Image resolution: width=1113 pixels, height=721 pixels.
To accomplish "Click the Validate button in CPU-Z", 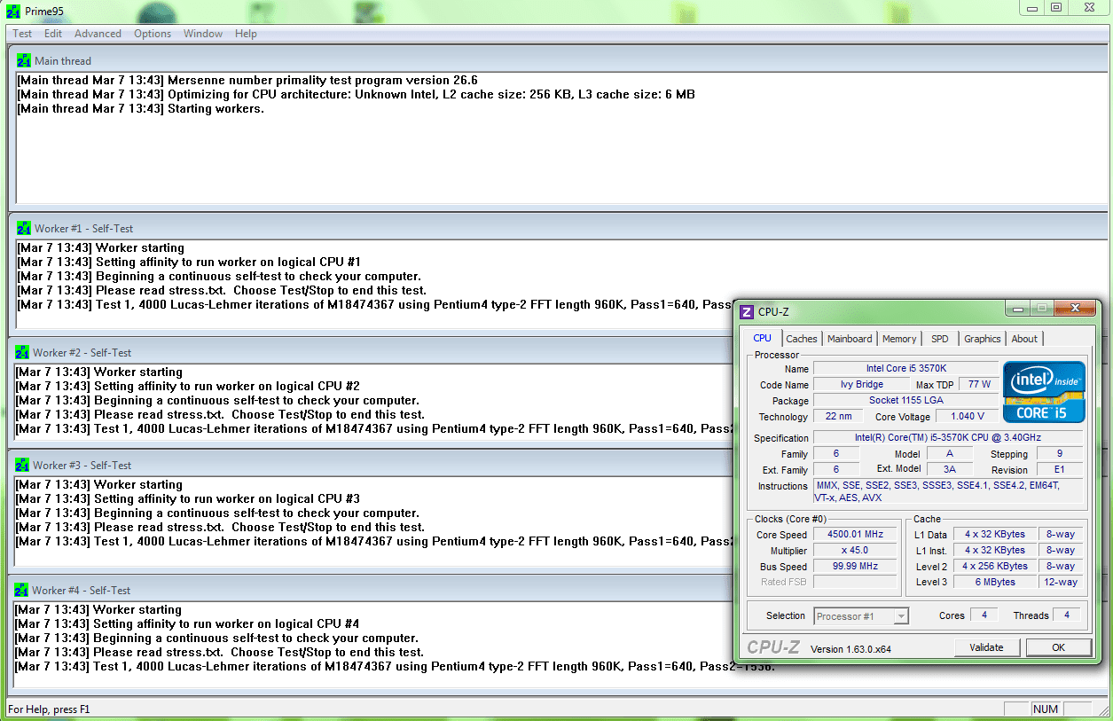I will click(x=986, y=647).
